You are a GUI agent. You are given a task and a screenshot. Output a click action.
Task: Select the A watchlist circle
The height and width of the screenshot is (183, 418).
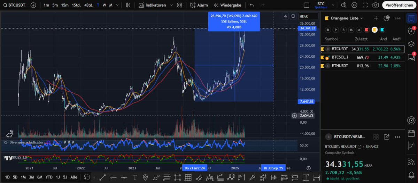tap(358, 30)
